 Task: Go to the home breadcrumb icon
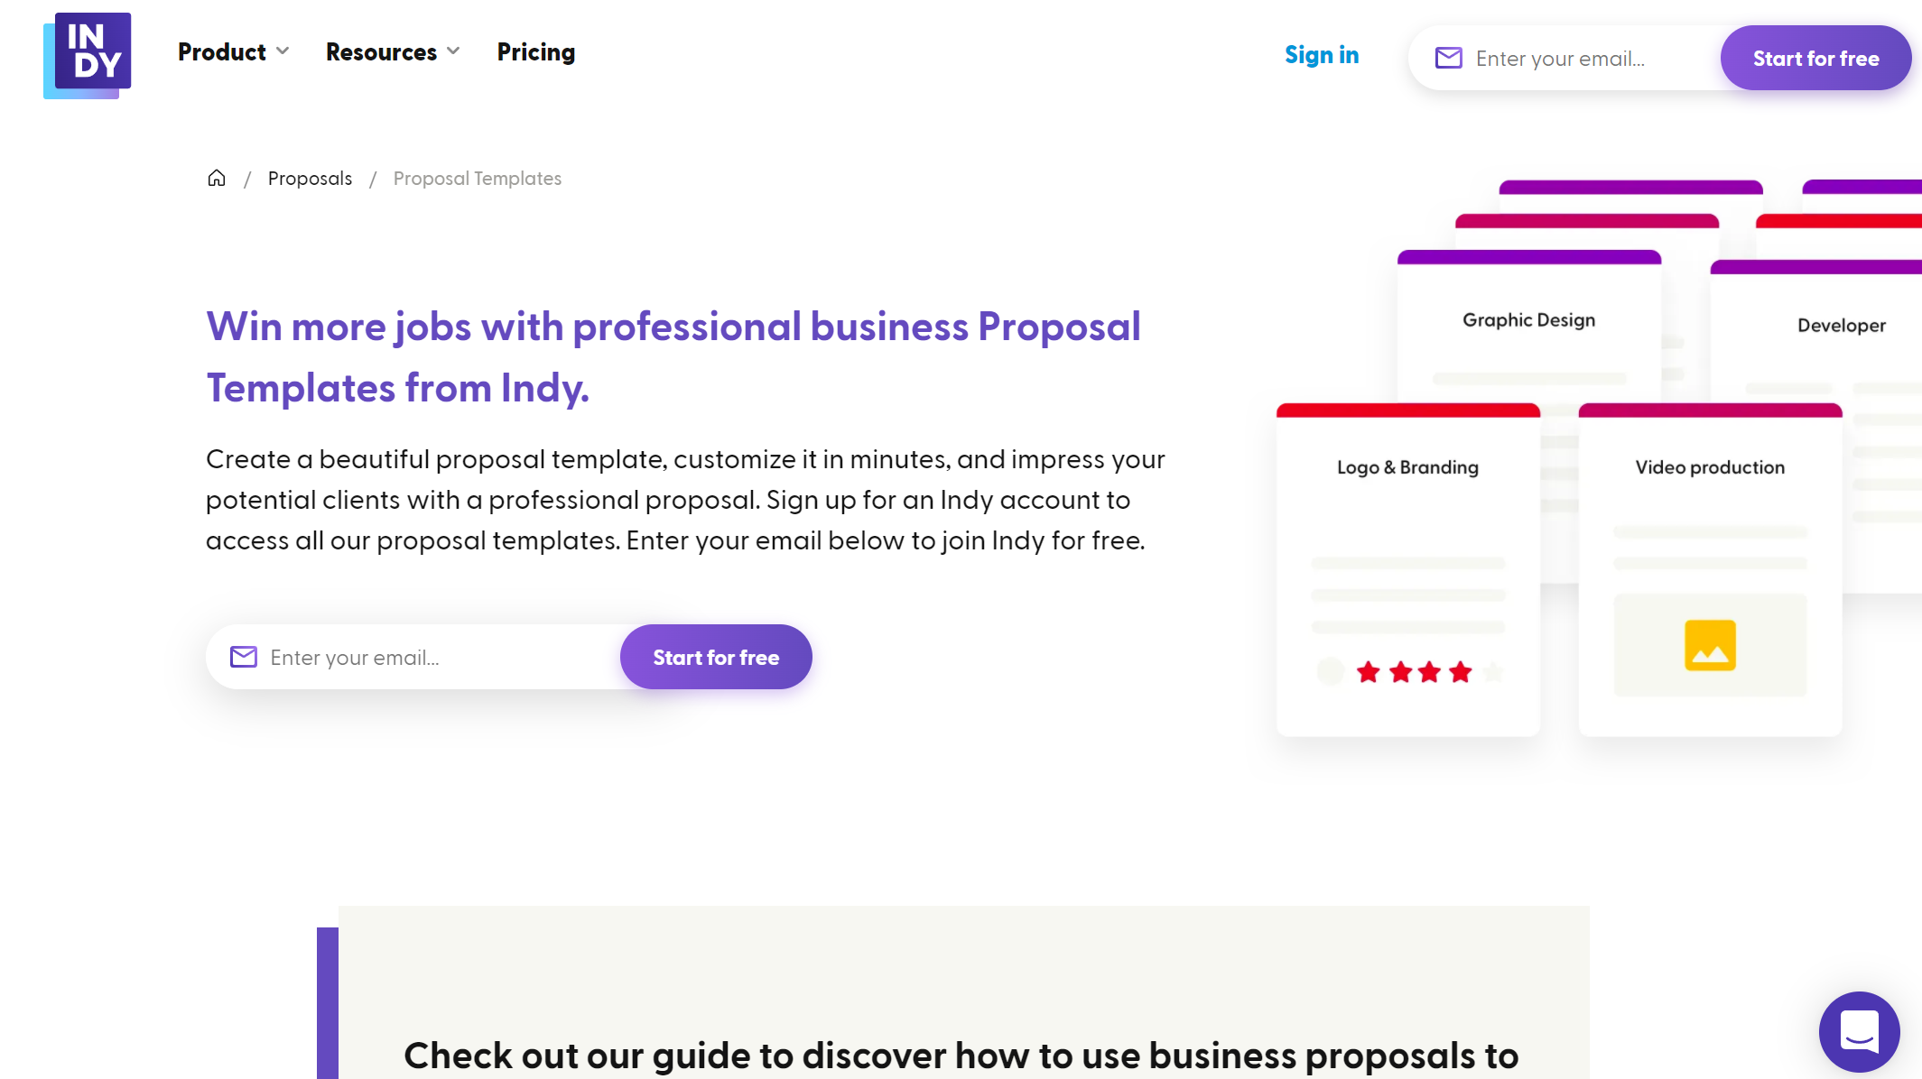click(x=217, y=178)
